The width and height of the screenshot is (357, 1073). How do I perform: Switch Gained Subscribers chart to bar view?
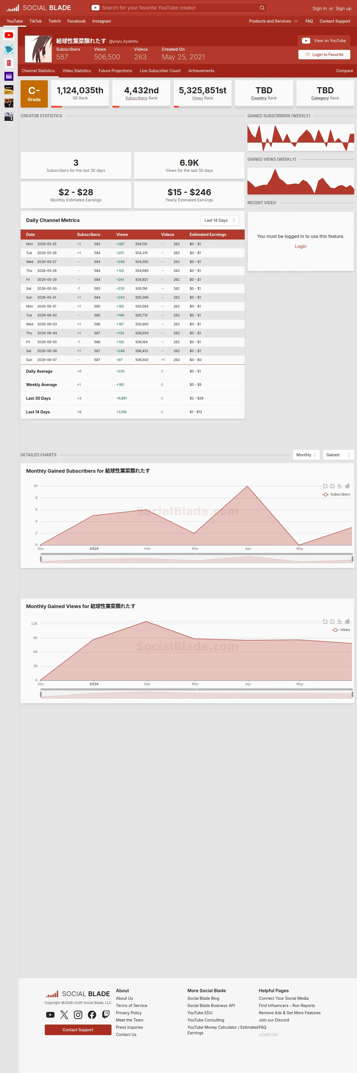coord(347,486)
